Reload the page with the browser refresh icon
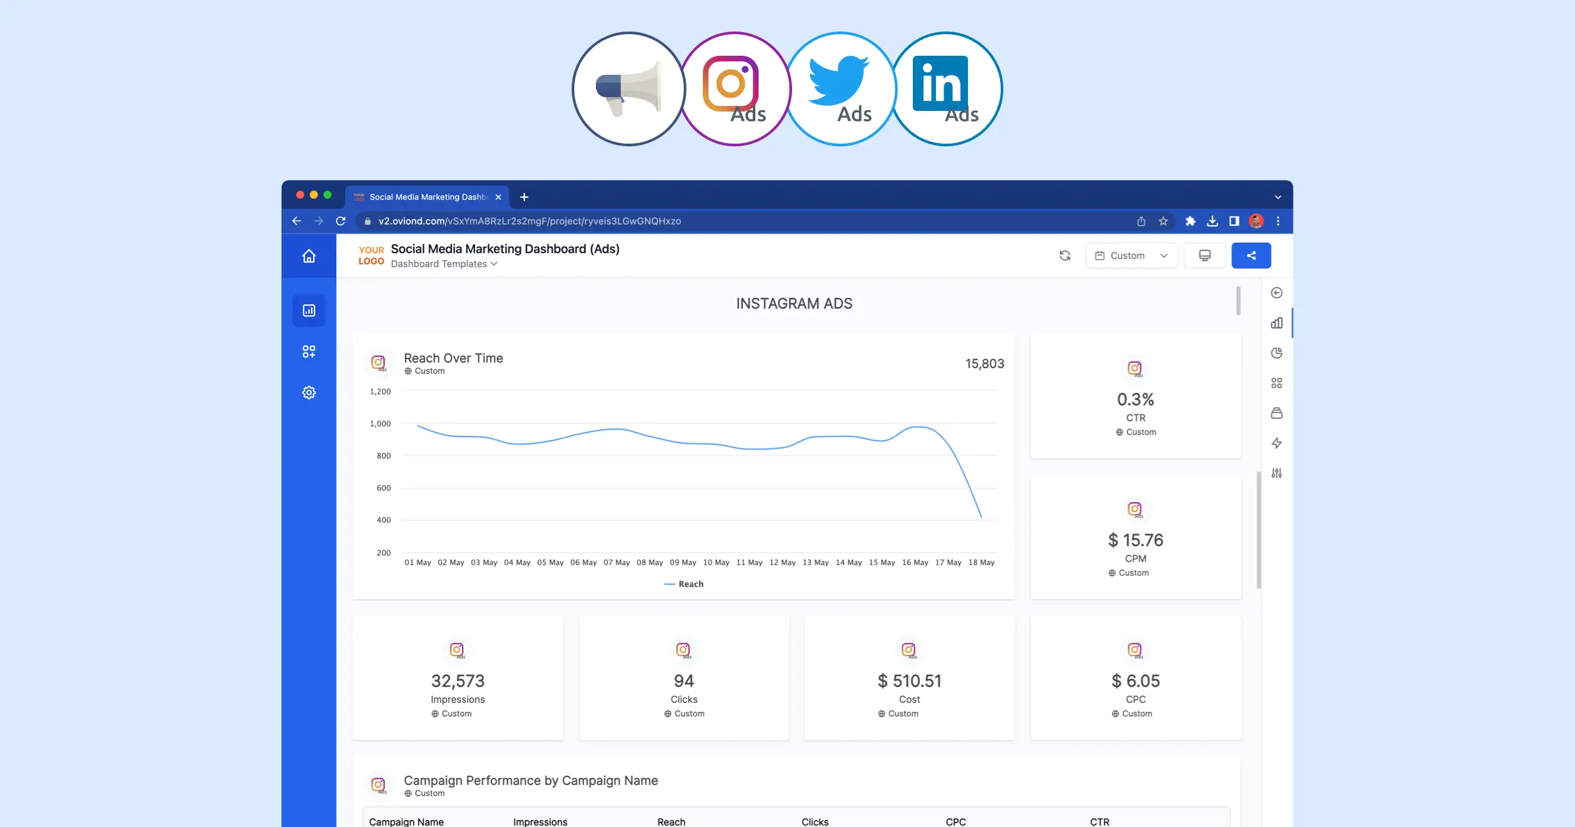Viewport: 1575px width, 827px height. 341,221
